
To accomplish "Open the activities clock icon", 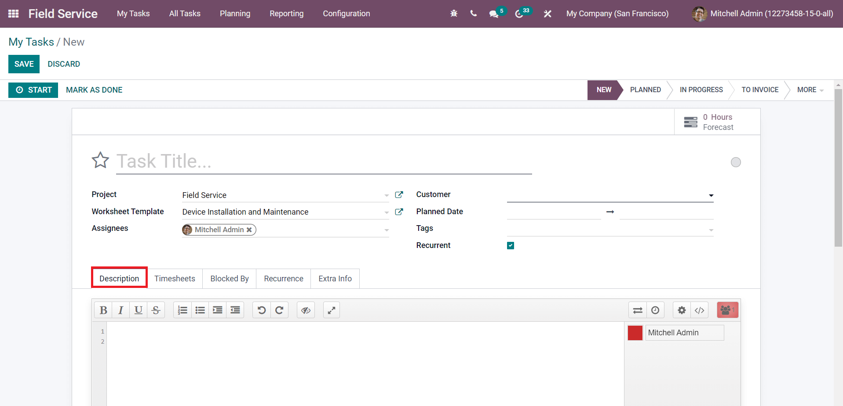I will pos(519,14).
